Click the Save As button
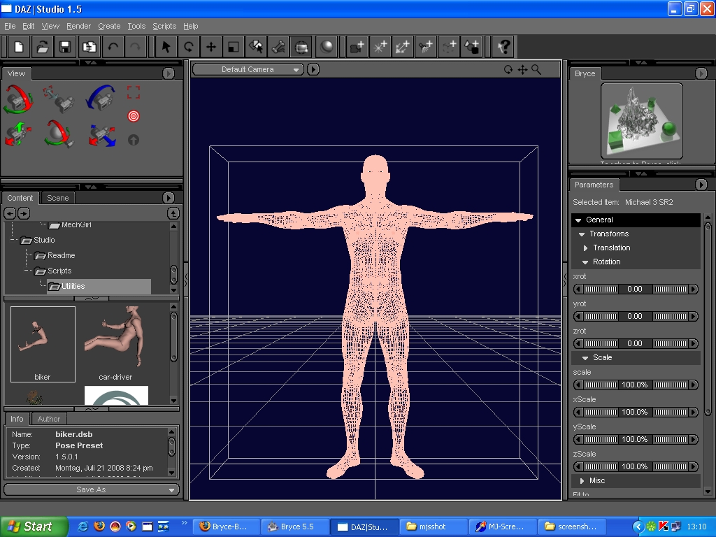 91,489
